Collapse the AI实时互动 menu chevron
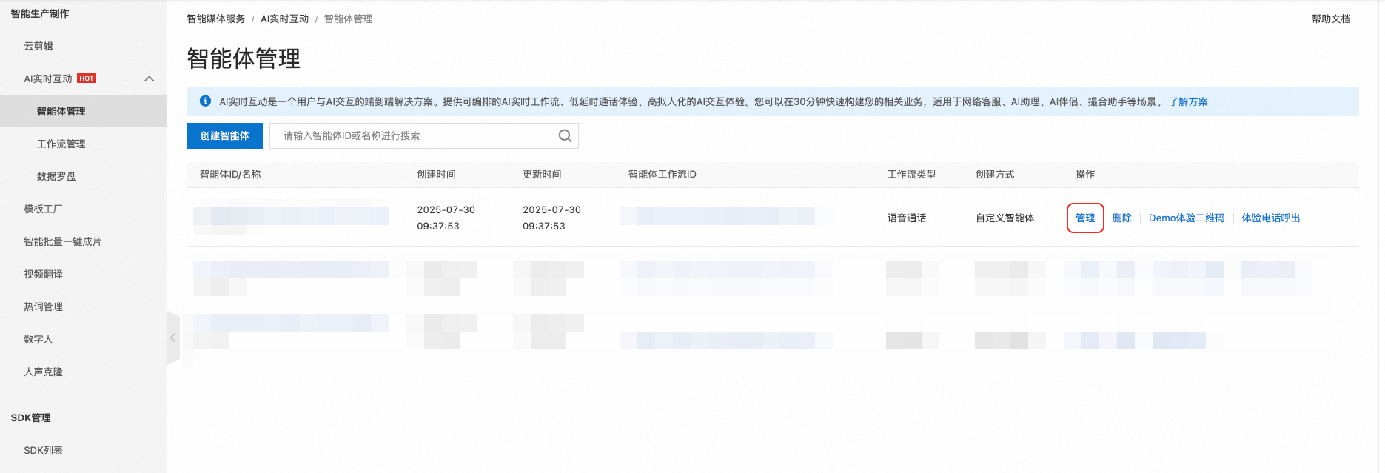 pos(149,78)
